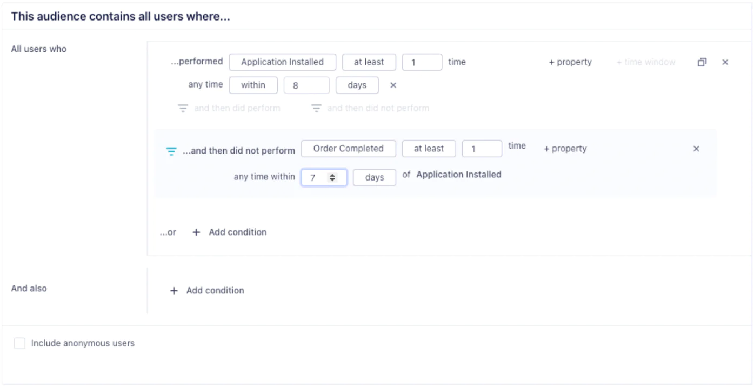Click the blue funnel icon beside 'and then did not perform'
Viewport: 754px width, 387px height.
[x=171, y=151]
